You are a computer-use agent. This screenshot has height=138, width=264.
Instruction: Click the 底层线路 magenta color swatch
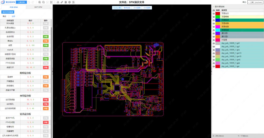[218, 27]
